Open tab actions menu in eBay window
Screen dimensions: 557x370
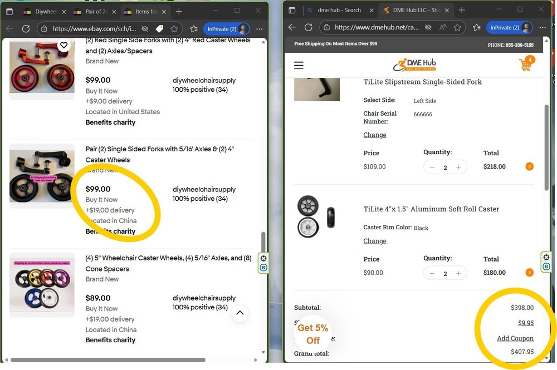(9, 12)
